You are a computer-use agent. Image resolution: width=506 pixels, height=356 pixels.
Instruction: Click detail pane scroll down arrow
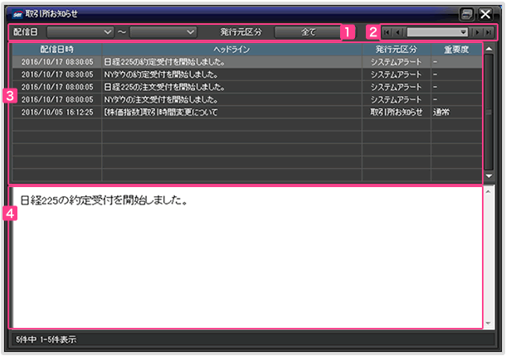point(489,323)
